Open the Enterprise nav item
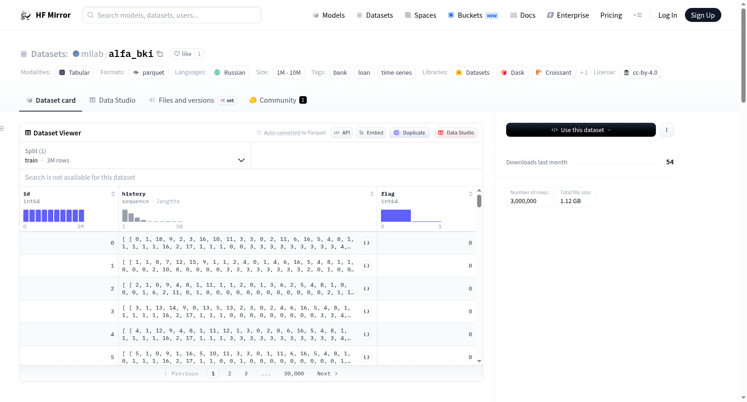Viewport: 747px width, 402px height. pyautogui.click(x=568, y=15)
